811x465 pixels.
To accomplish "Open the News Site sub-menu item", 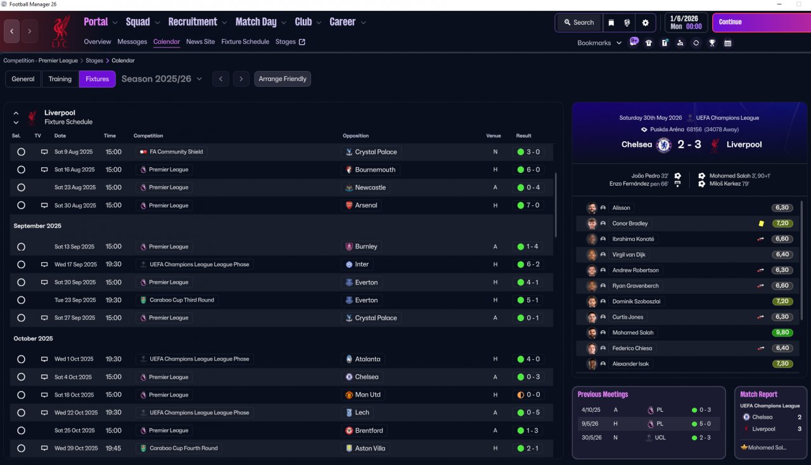I will pos(200,42).
